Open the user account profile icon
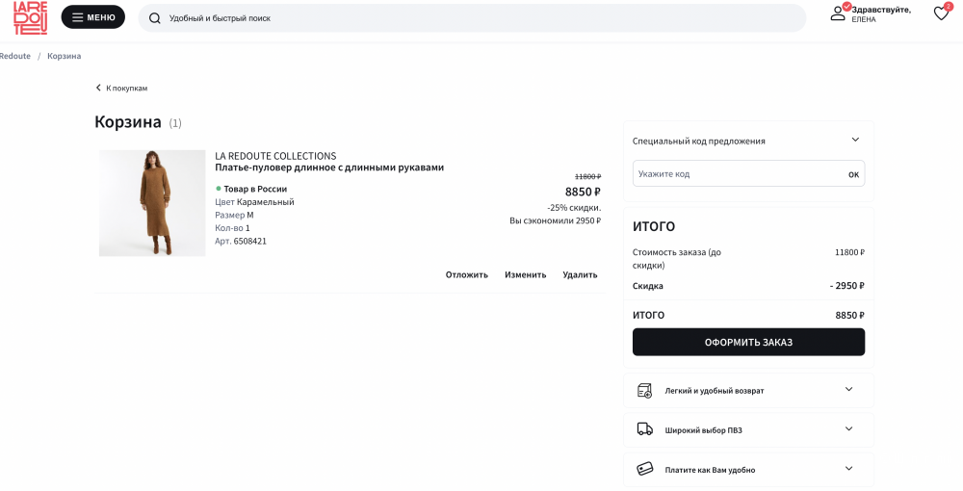The width and height of the screenshot is (963, 491). click(838, 13)
